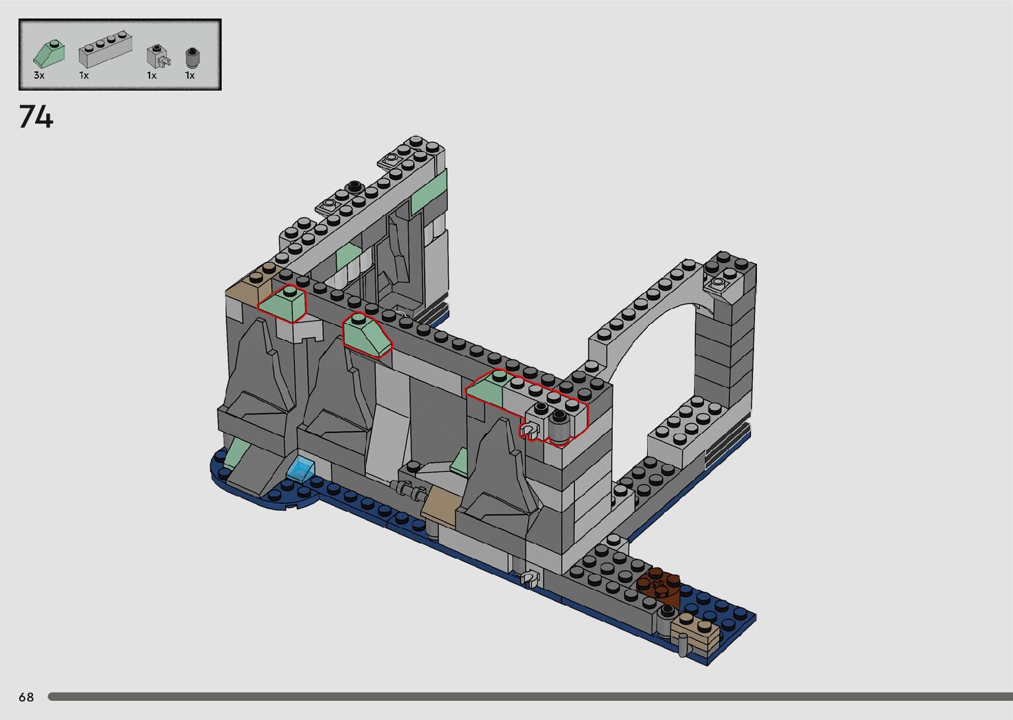
Task: Select the tan tile on wall's upper-left corner
Action: pyautogui.click(x=246, y=285)
